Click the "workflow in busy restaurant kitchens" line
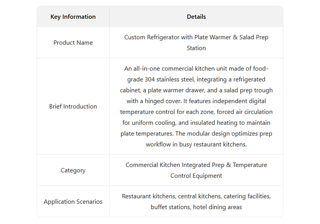The height and width of the screenshot is (224, 320). pos(196,144)
